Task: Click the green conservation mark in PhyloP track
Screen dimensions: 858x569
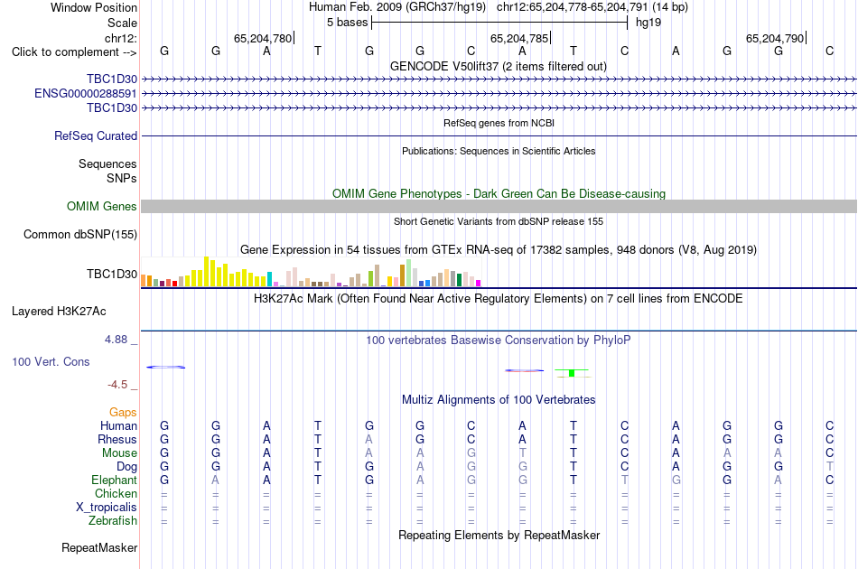Action: [572, 373]
